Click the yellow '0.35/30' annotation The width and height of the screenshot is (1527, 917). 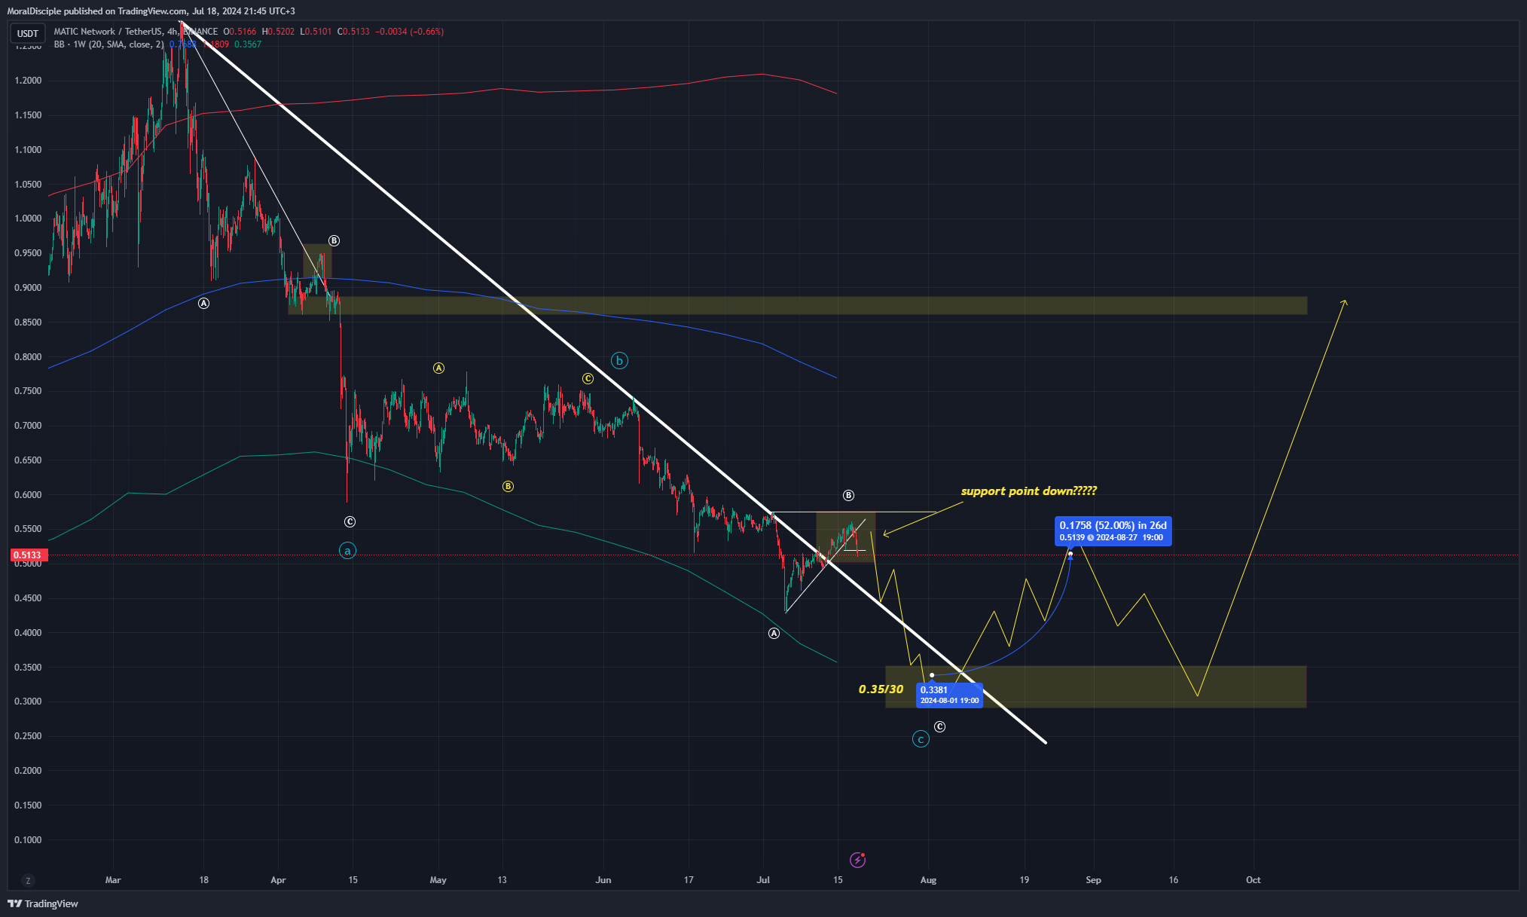[x=881, y=689]
